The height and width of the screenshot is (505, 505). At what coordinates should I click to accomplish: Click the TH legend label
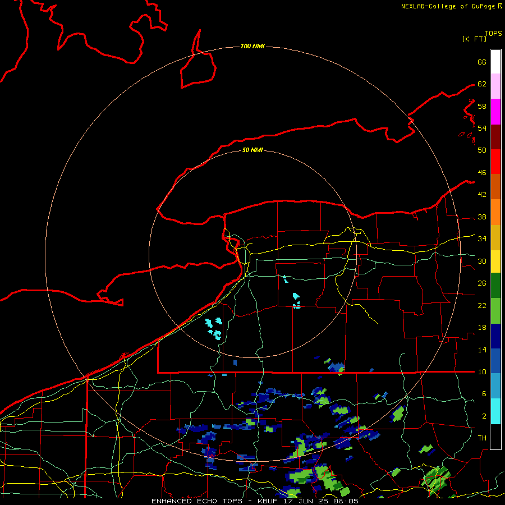[x=482, y=438]
